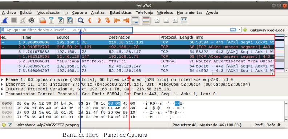288x139 pixels.
Task: Find a packet magnifier icon
Action: [x=81, y=21]
